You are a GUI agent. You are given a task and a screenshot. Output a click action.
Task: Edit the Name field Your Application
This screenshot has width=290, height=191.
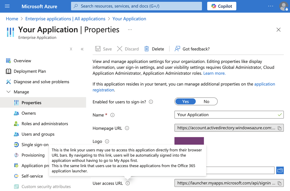point(229,115)
